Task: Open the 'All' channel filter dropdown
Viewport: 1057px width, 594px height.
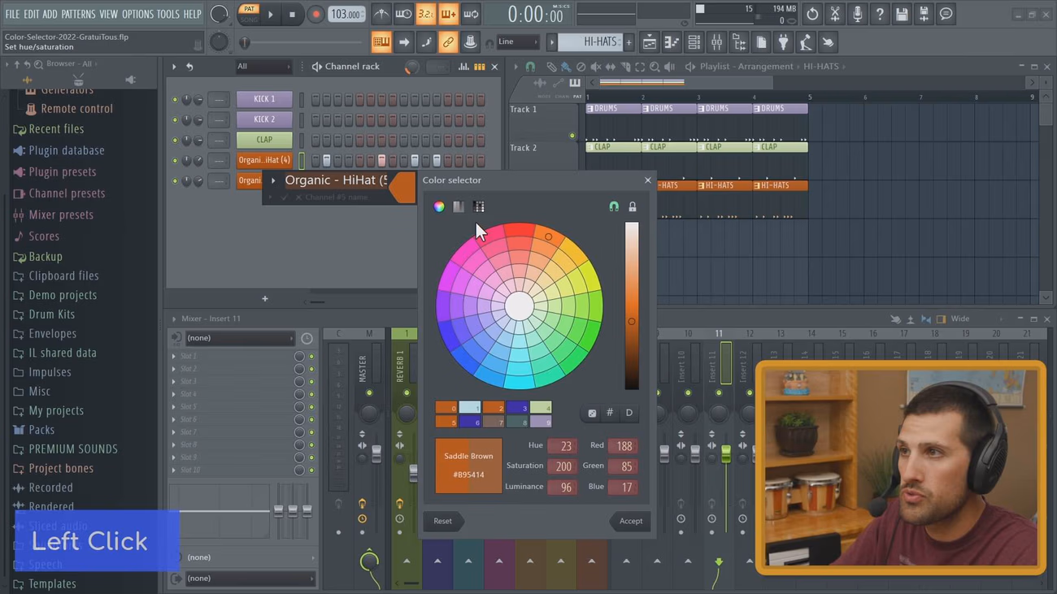Action: pos(263,67)
